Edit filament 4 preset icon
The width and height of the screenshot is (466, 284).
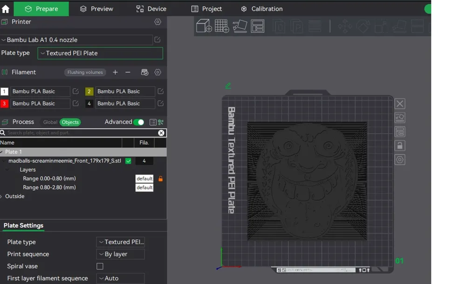[x=160, y=104]
